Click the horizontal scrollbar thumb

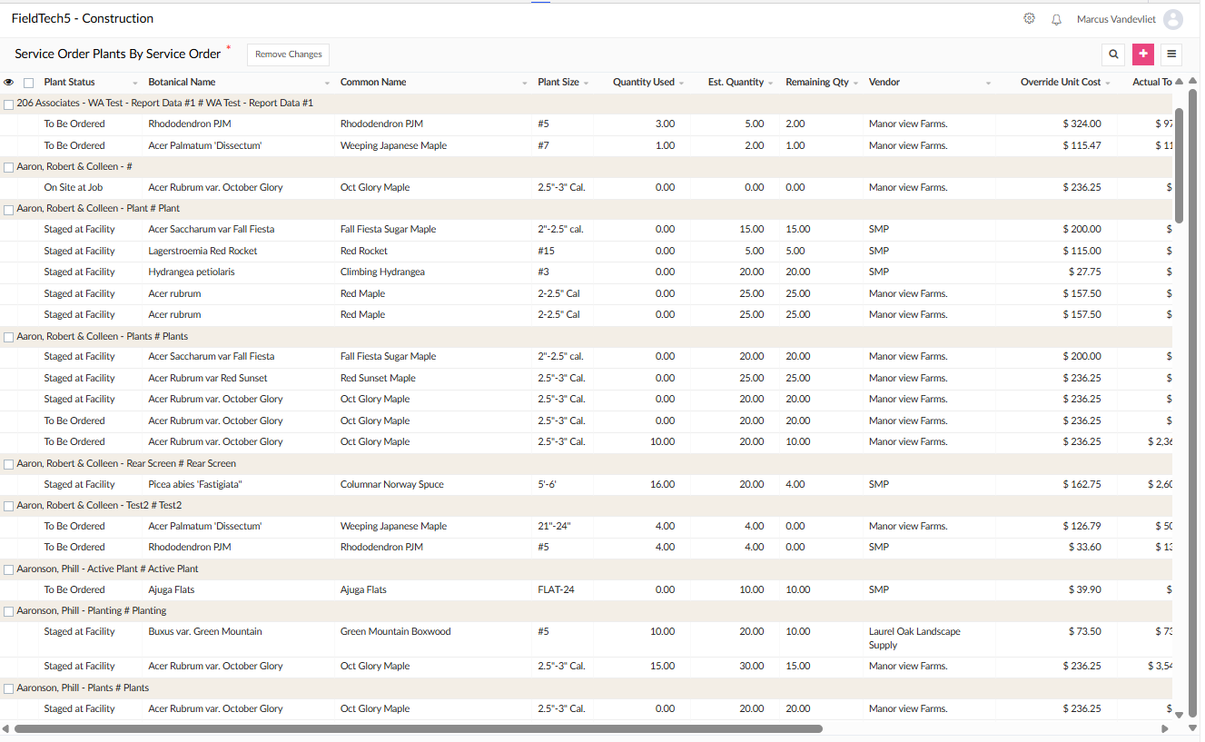(x=419, y=728)
